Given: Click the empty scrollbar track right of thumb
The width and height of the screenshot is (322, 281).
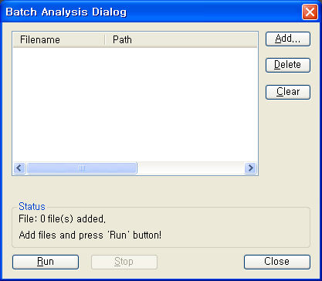Looking at the screenshot, I should pyautogui.click(x=191, y=168).
